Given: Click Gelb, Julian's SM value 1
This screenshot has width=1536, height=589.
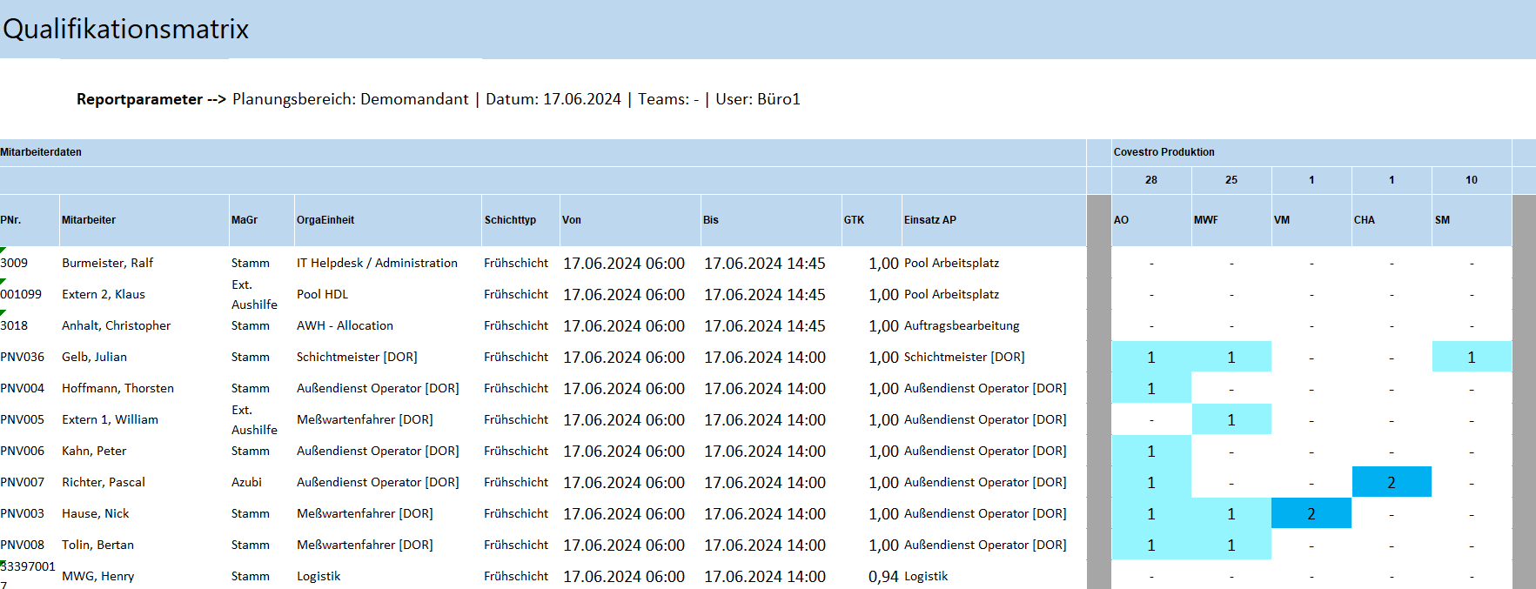Looking at the screenshot, I should 1472,357.
